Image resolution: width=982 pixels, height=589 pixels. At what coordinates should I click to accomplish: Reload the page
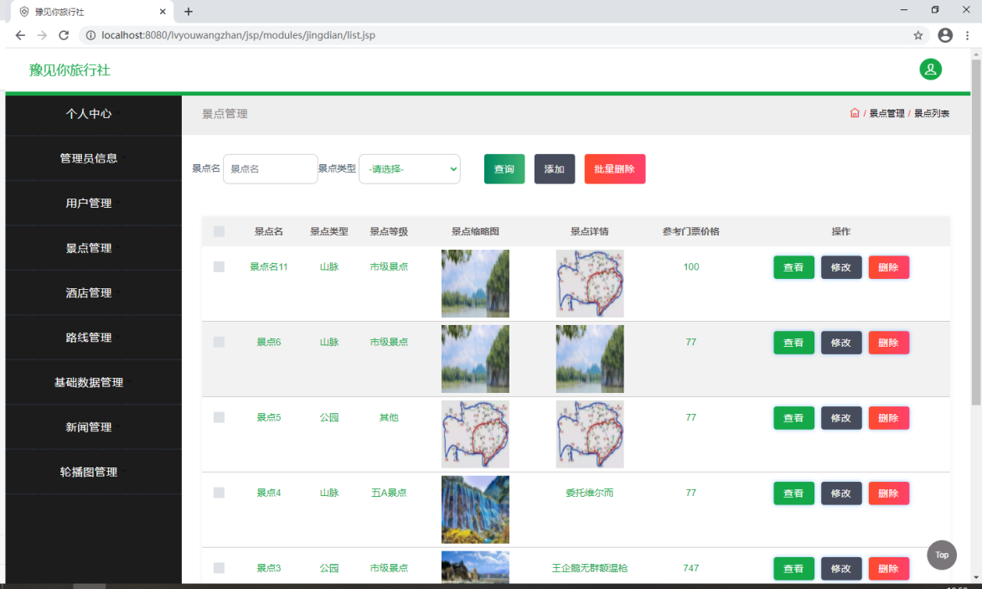(x=64, y=35)
